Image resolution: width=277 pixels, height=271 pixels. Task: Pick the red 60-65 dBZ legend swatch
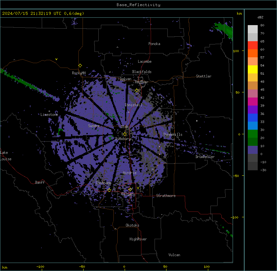tap(253, 45)
